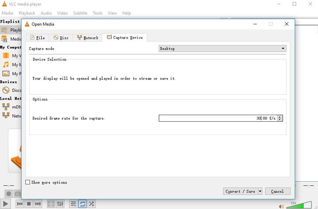This screenshot has height=209, width=318.
Task: Toggle the shuffle random button
Action: (x=91, y=204)
